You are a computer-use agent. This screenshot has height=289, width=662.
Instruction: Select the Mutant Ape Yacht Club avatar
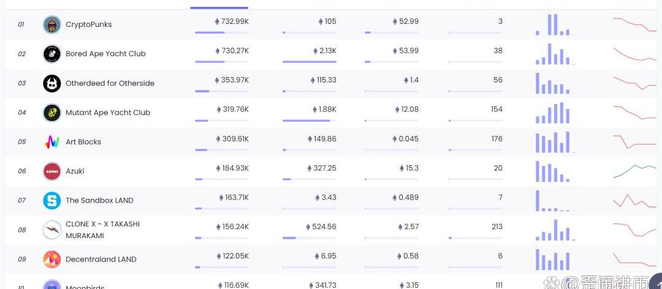[51, 113]
